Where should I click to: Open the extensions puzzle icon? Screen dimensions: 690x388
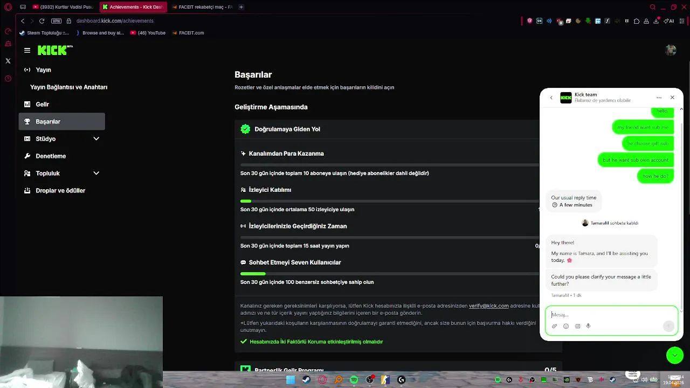pos(637,21)
